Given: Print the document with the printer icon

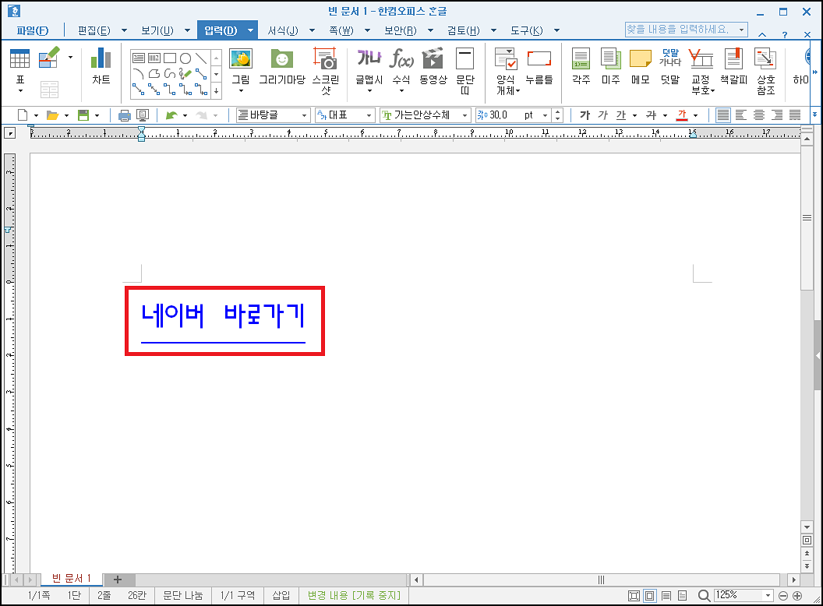Looking at the screenshot, I should (125, 115).
